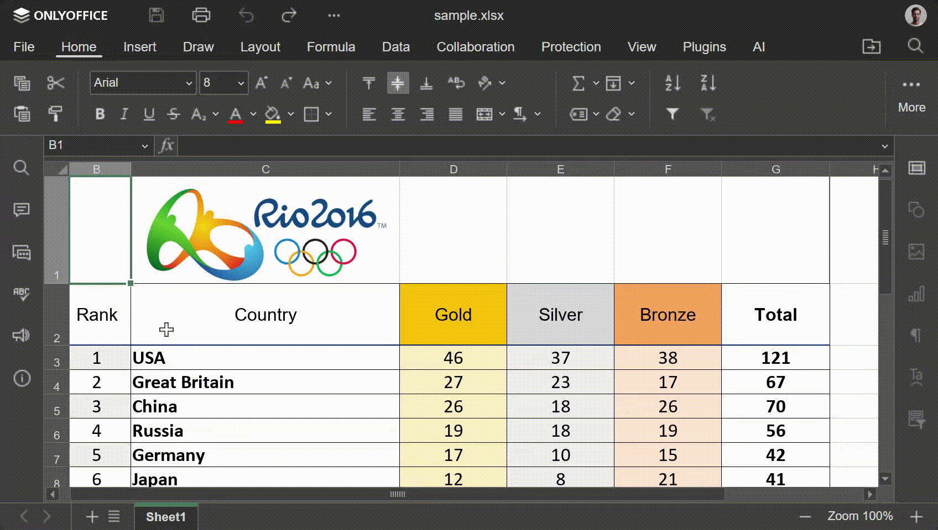Sort ascending A to Z
This screenshot has width=938, height=530.
(673, 83)
